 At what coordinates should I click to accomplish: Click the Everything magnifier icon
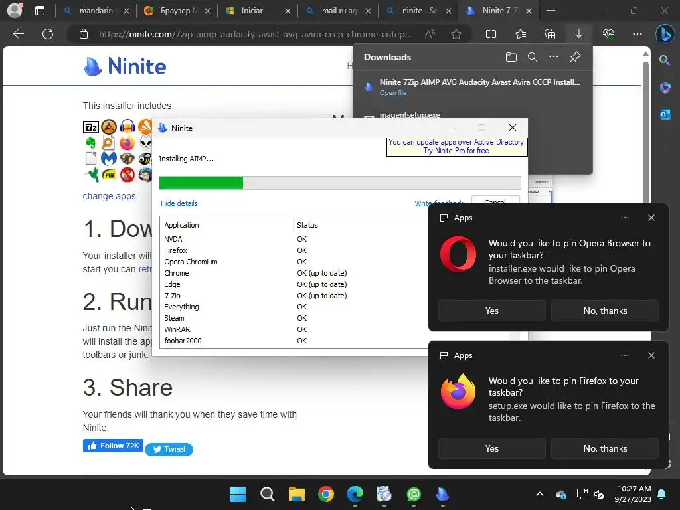point(108,143)
